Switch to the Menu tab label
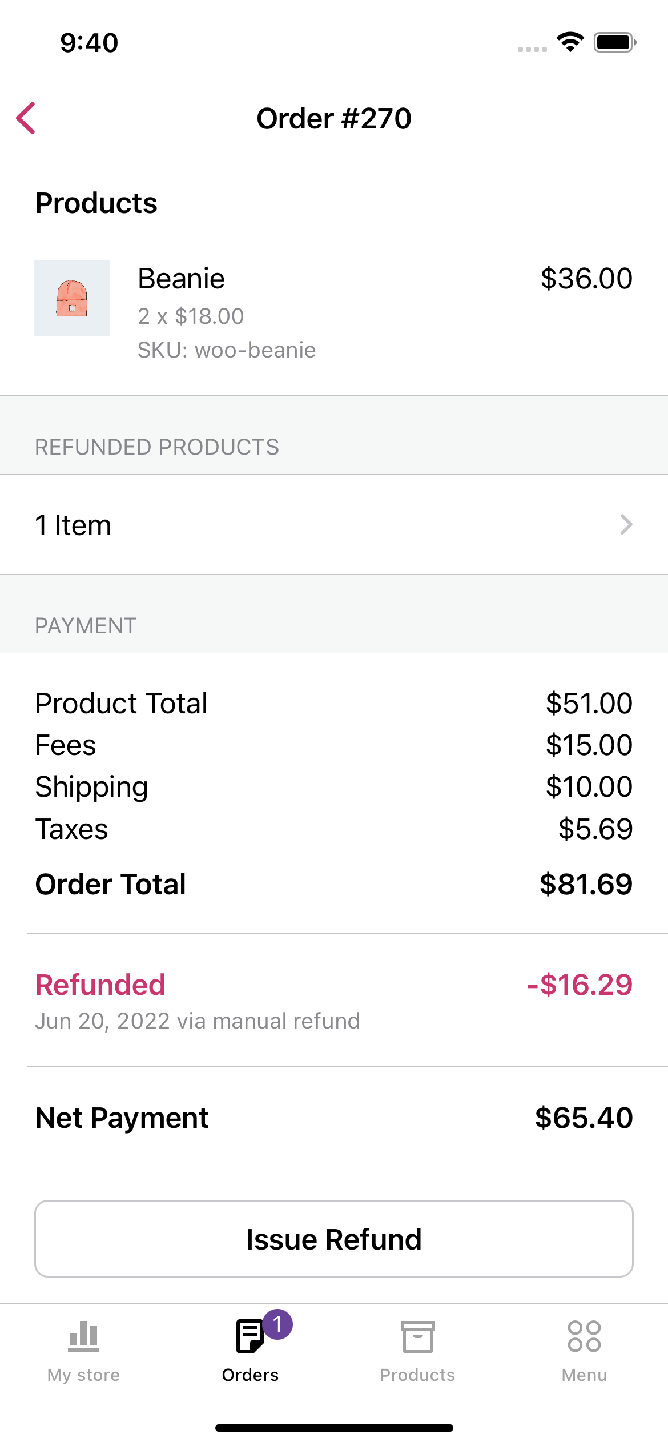Viewport: 668px width, 1446px height. (584, 1375)
